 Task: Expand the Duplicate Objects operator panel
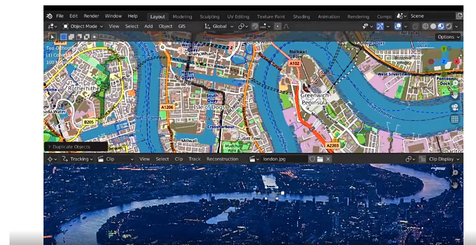pos(76,147)
